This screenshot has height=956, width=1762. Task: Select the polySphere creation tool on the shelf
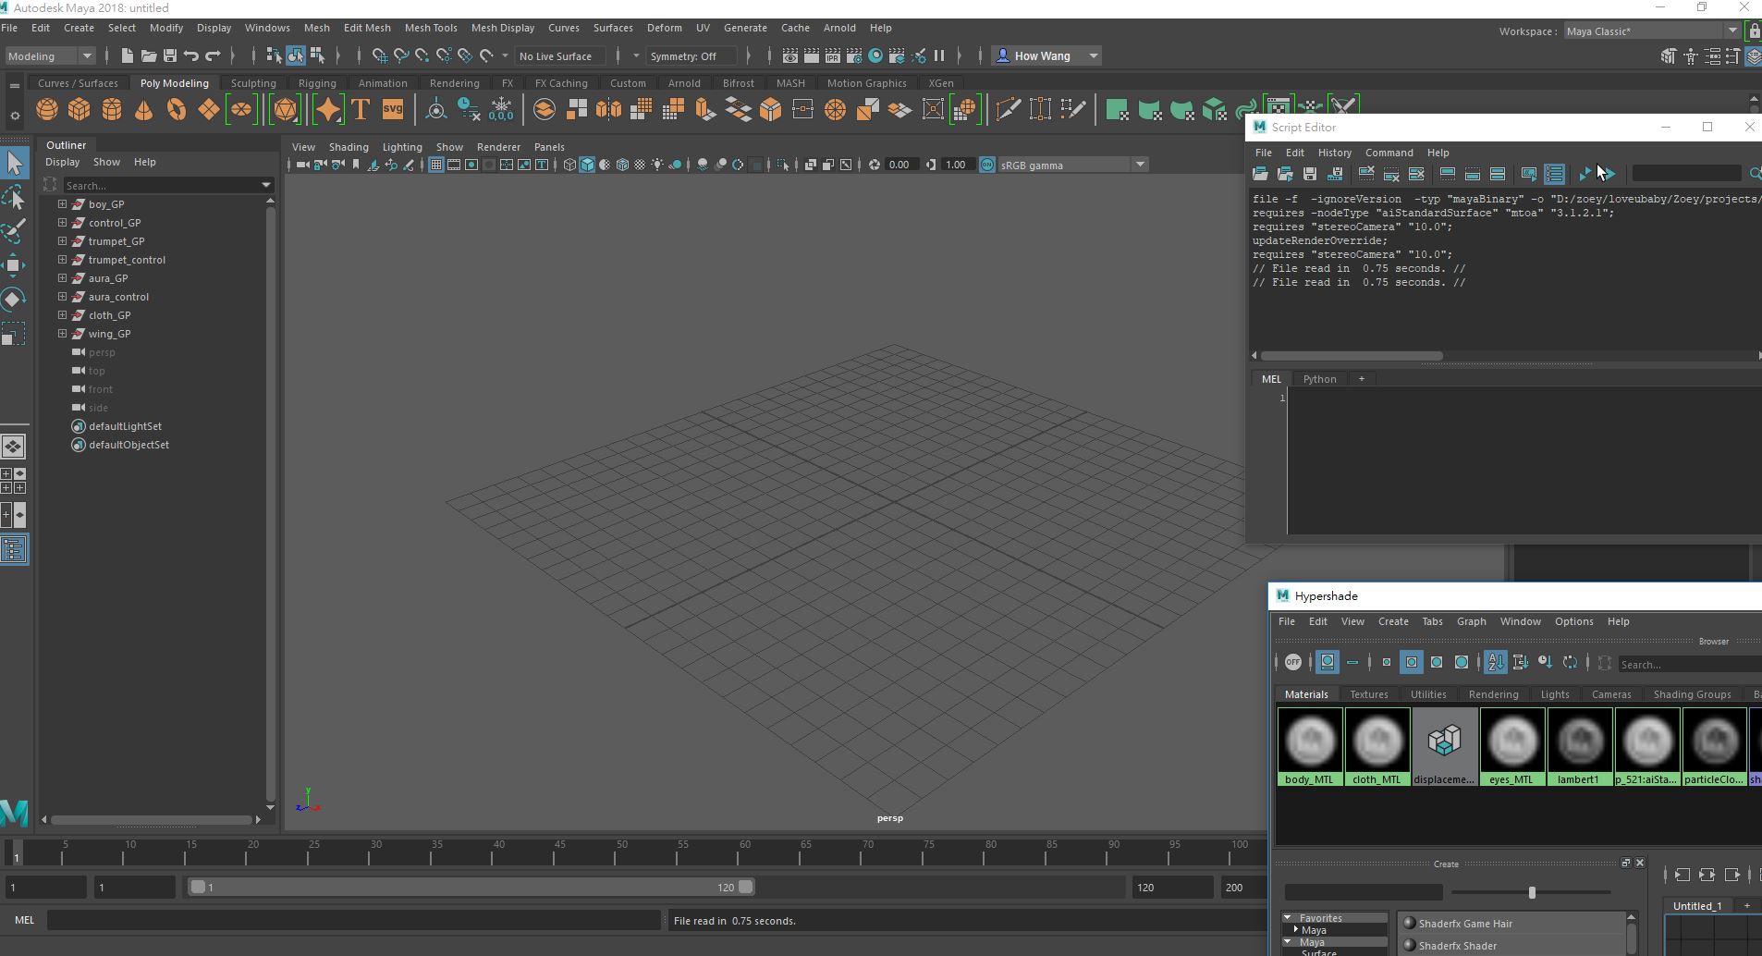(x=45, y=109)
